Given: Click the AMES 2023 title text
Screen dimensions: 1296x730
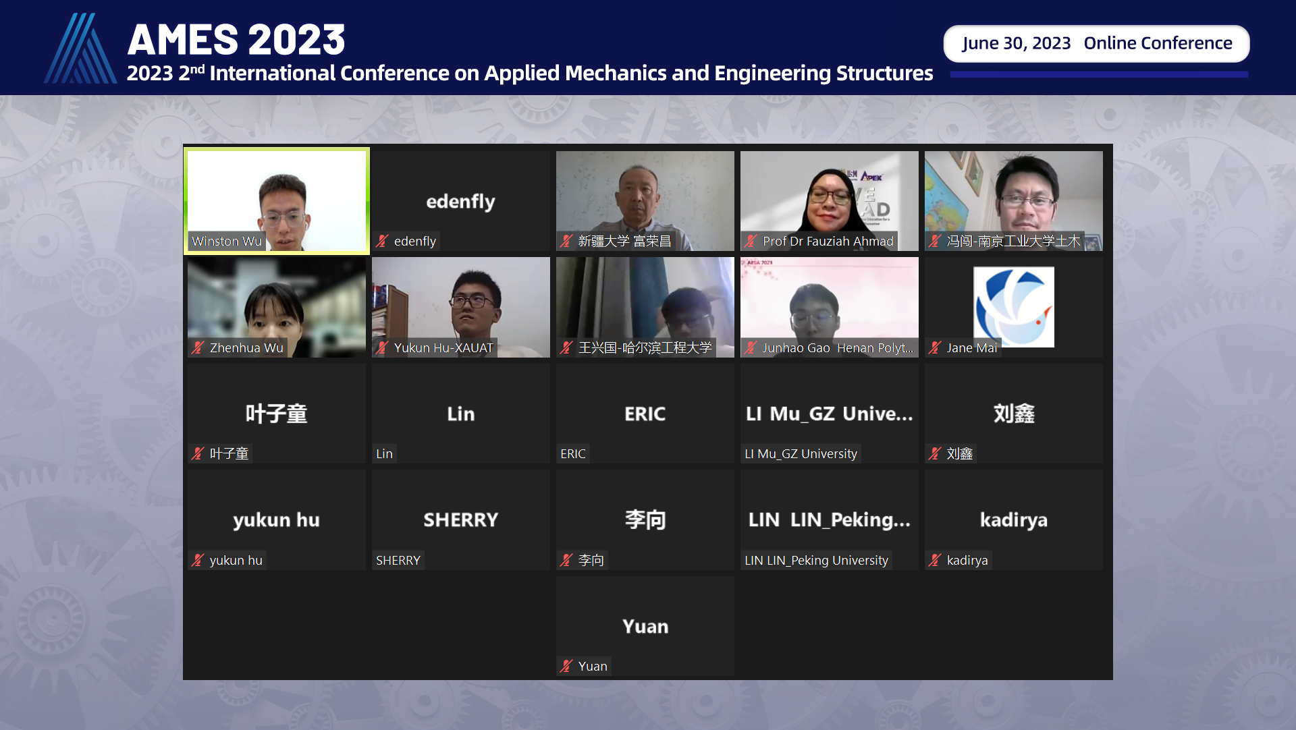Looking at the screenshot, I should pos(236,39).
